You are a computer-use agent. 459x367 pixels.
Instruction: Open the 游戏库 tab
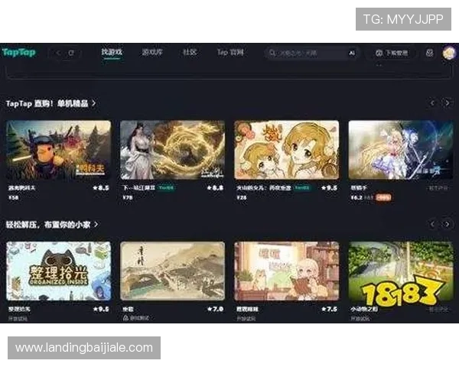[152, 53]
